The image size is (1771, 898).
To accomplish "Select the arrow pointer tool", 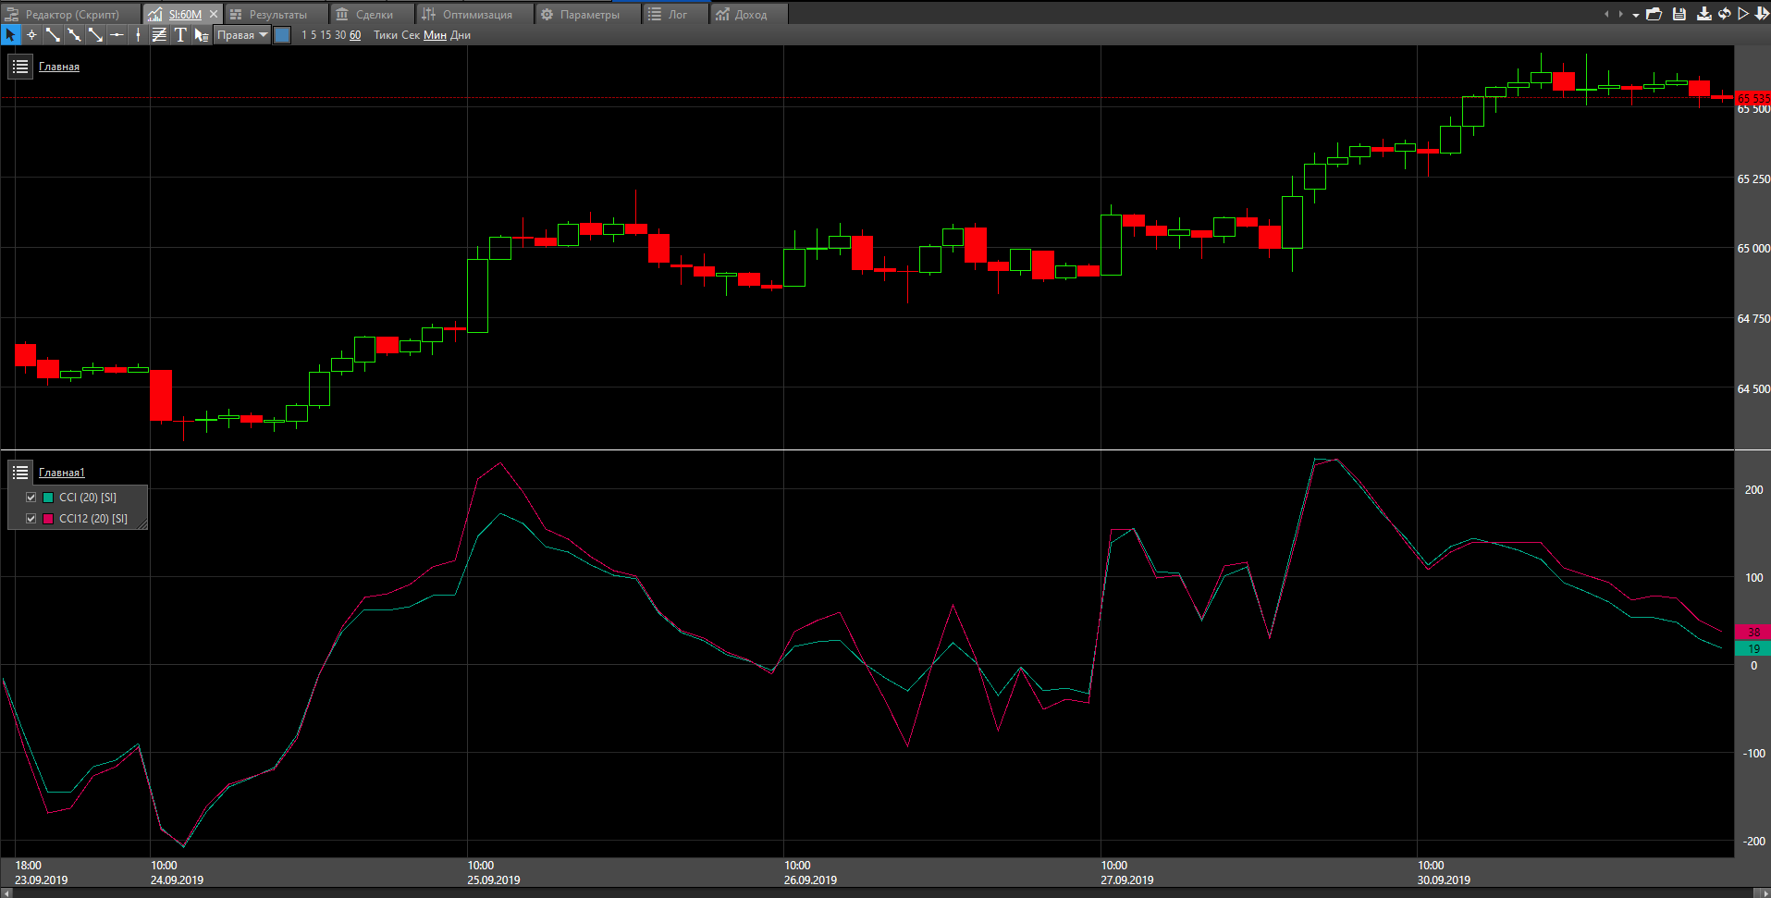I will click(x=10, y=35).
